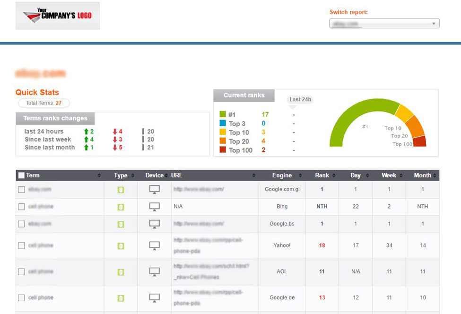Image resolution: width=461 pixels, height=314 pixels.
Task: Open the URL link in the Google.com.gi row
Action: click(199, 189)
